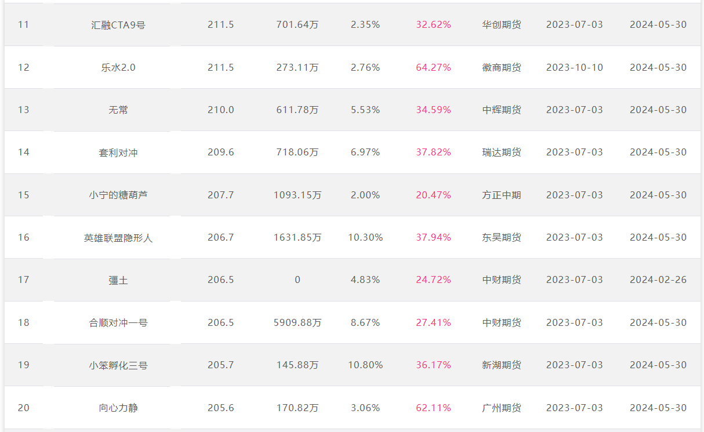Select the 10.80% drawdown value
704x432 pixels.
365,365
